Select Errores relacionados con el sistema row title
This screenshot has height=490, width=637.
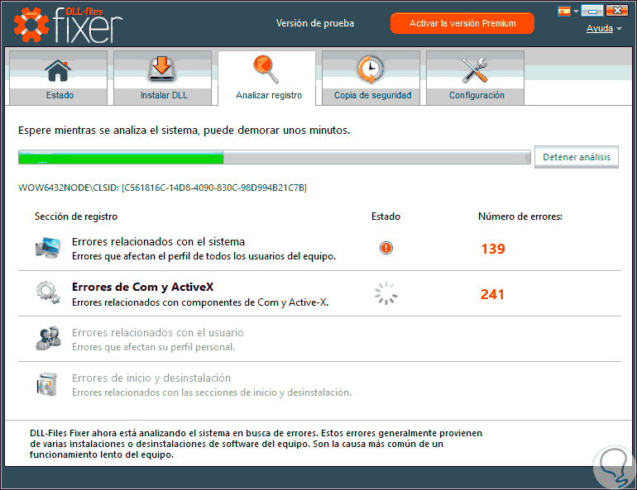click(158, 242)
